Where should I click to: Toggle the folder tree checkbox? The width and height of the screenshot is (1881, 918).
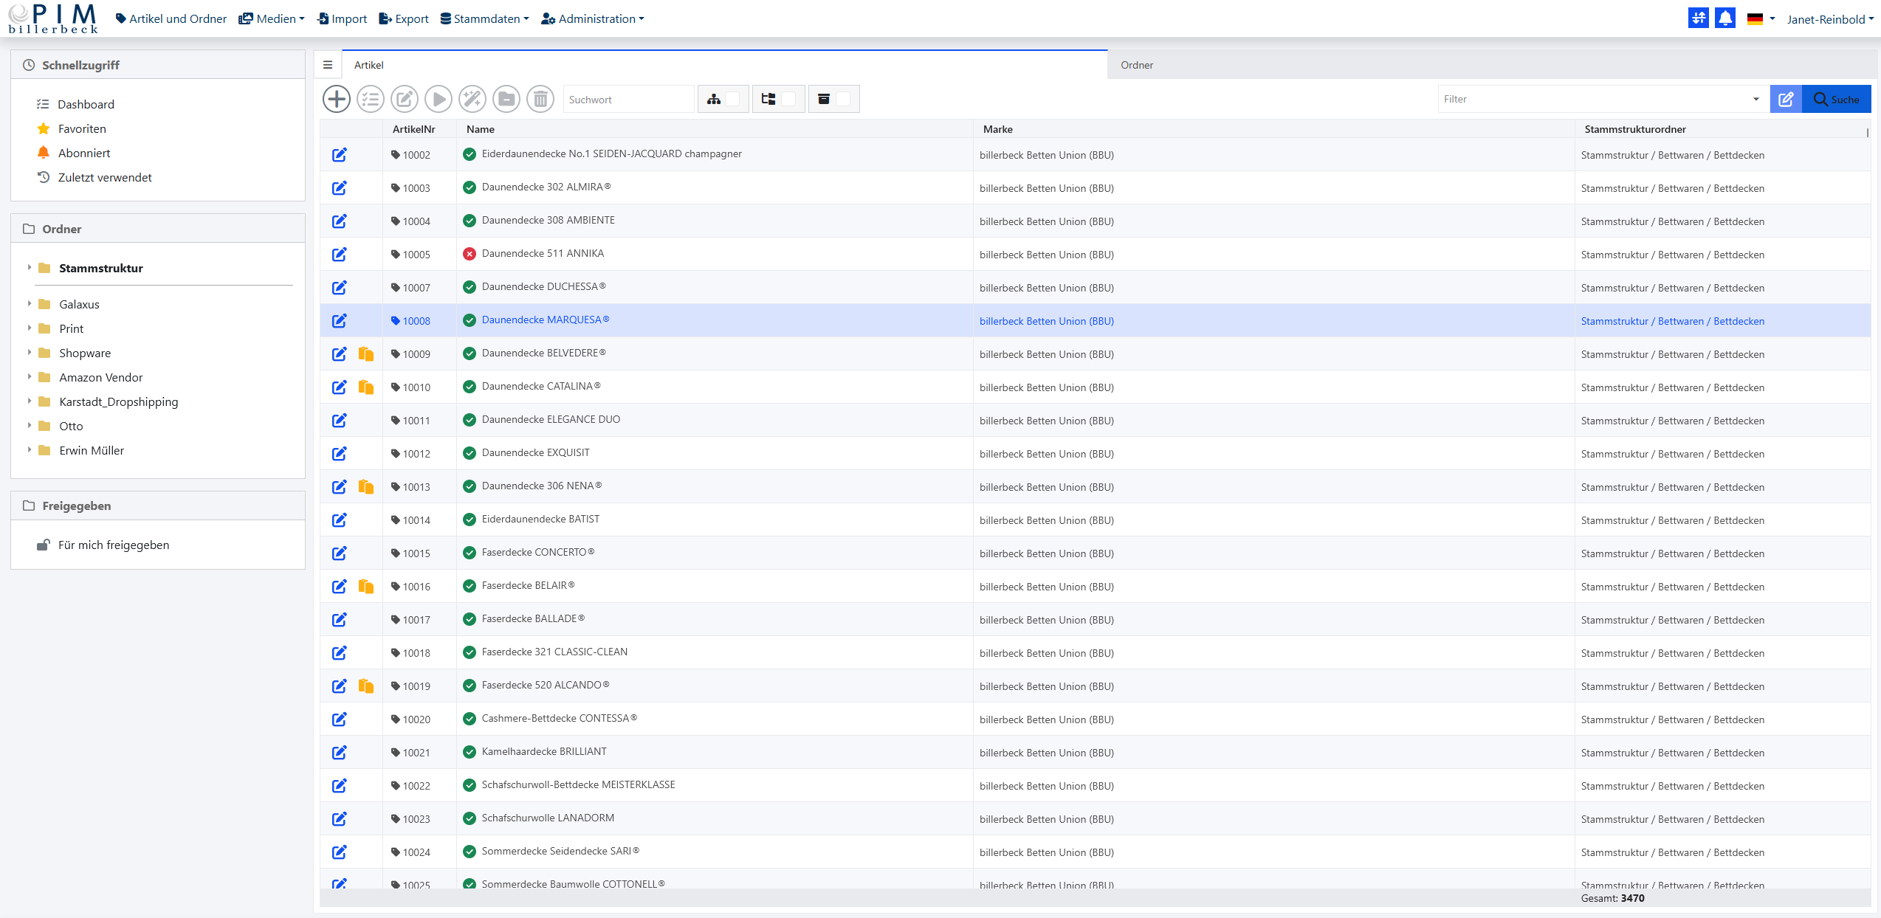[788, 99]
